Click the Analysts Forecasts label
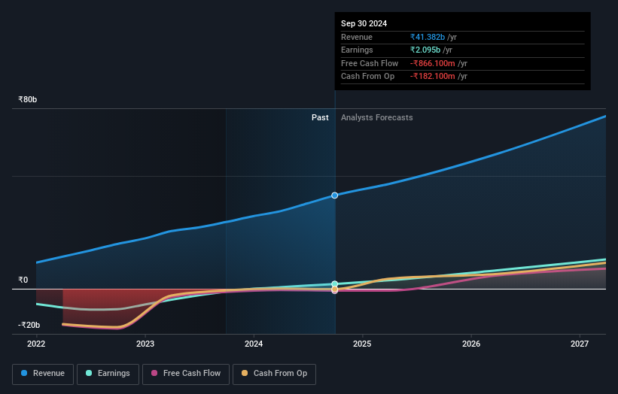 [x=377, y=117]
